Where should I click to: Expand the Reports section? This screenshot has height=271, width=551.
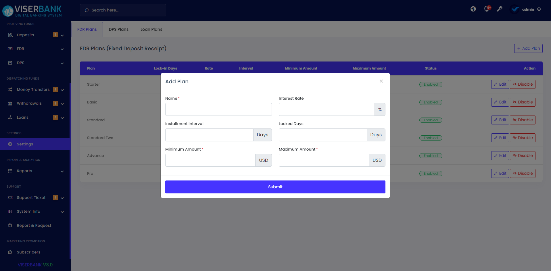coord(62,171)
